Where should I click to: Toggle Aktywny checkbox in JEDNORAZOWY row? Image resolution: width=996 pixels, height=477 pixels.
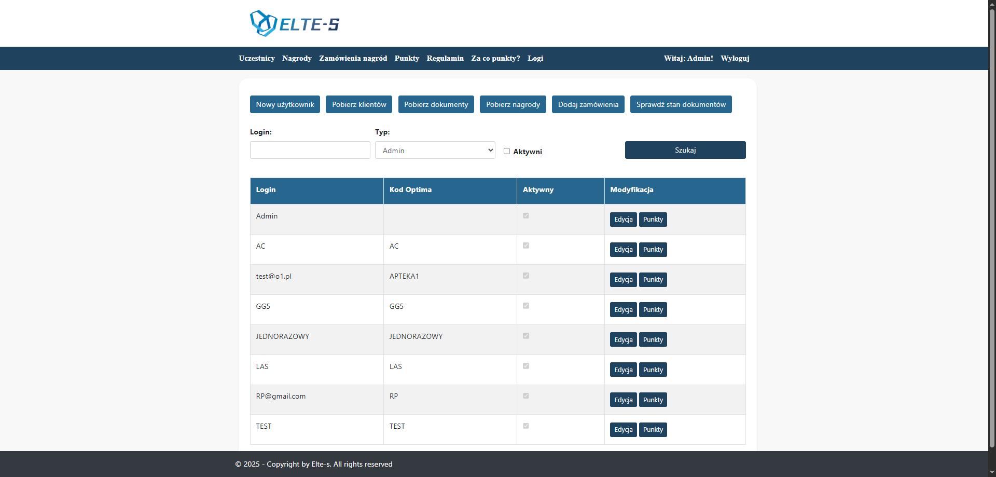coord(526,336)
